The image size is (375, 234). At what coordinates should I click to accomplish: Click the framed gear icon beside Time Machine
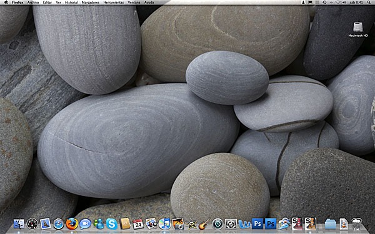coord(231,224)
